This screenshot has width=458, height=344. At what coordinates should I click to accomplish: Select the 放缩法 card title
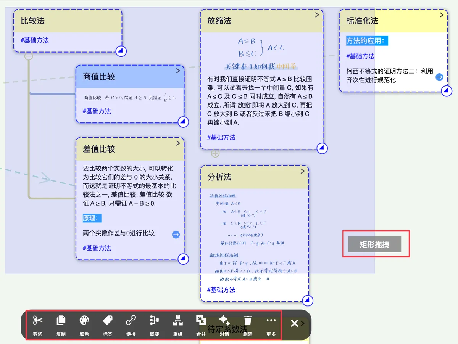point(219,21)
